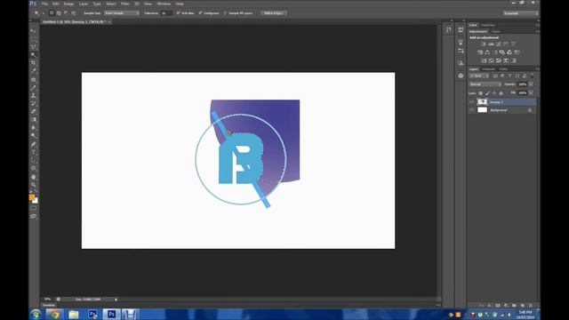The image size is (569, 320).
Task: Select the Crop tool
Action: coord(34,63)
